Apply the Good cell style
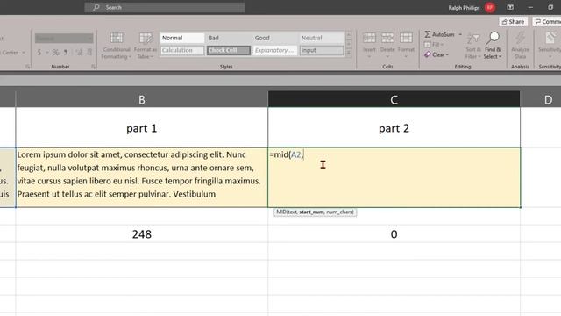This screenshot has height=316, width=561. (274, 38)
